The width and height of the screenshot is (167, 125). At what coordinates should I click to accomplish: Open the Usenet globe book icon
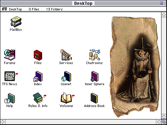(x=66, y=77)
